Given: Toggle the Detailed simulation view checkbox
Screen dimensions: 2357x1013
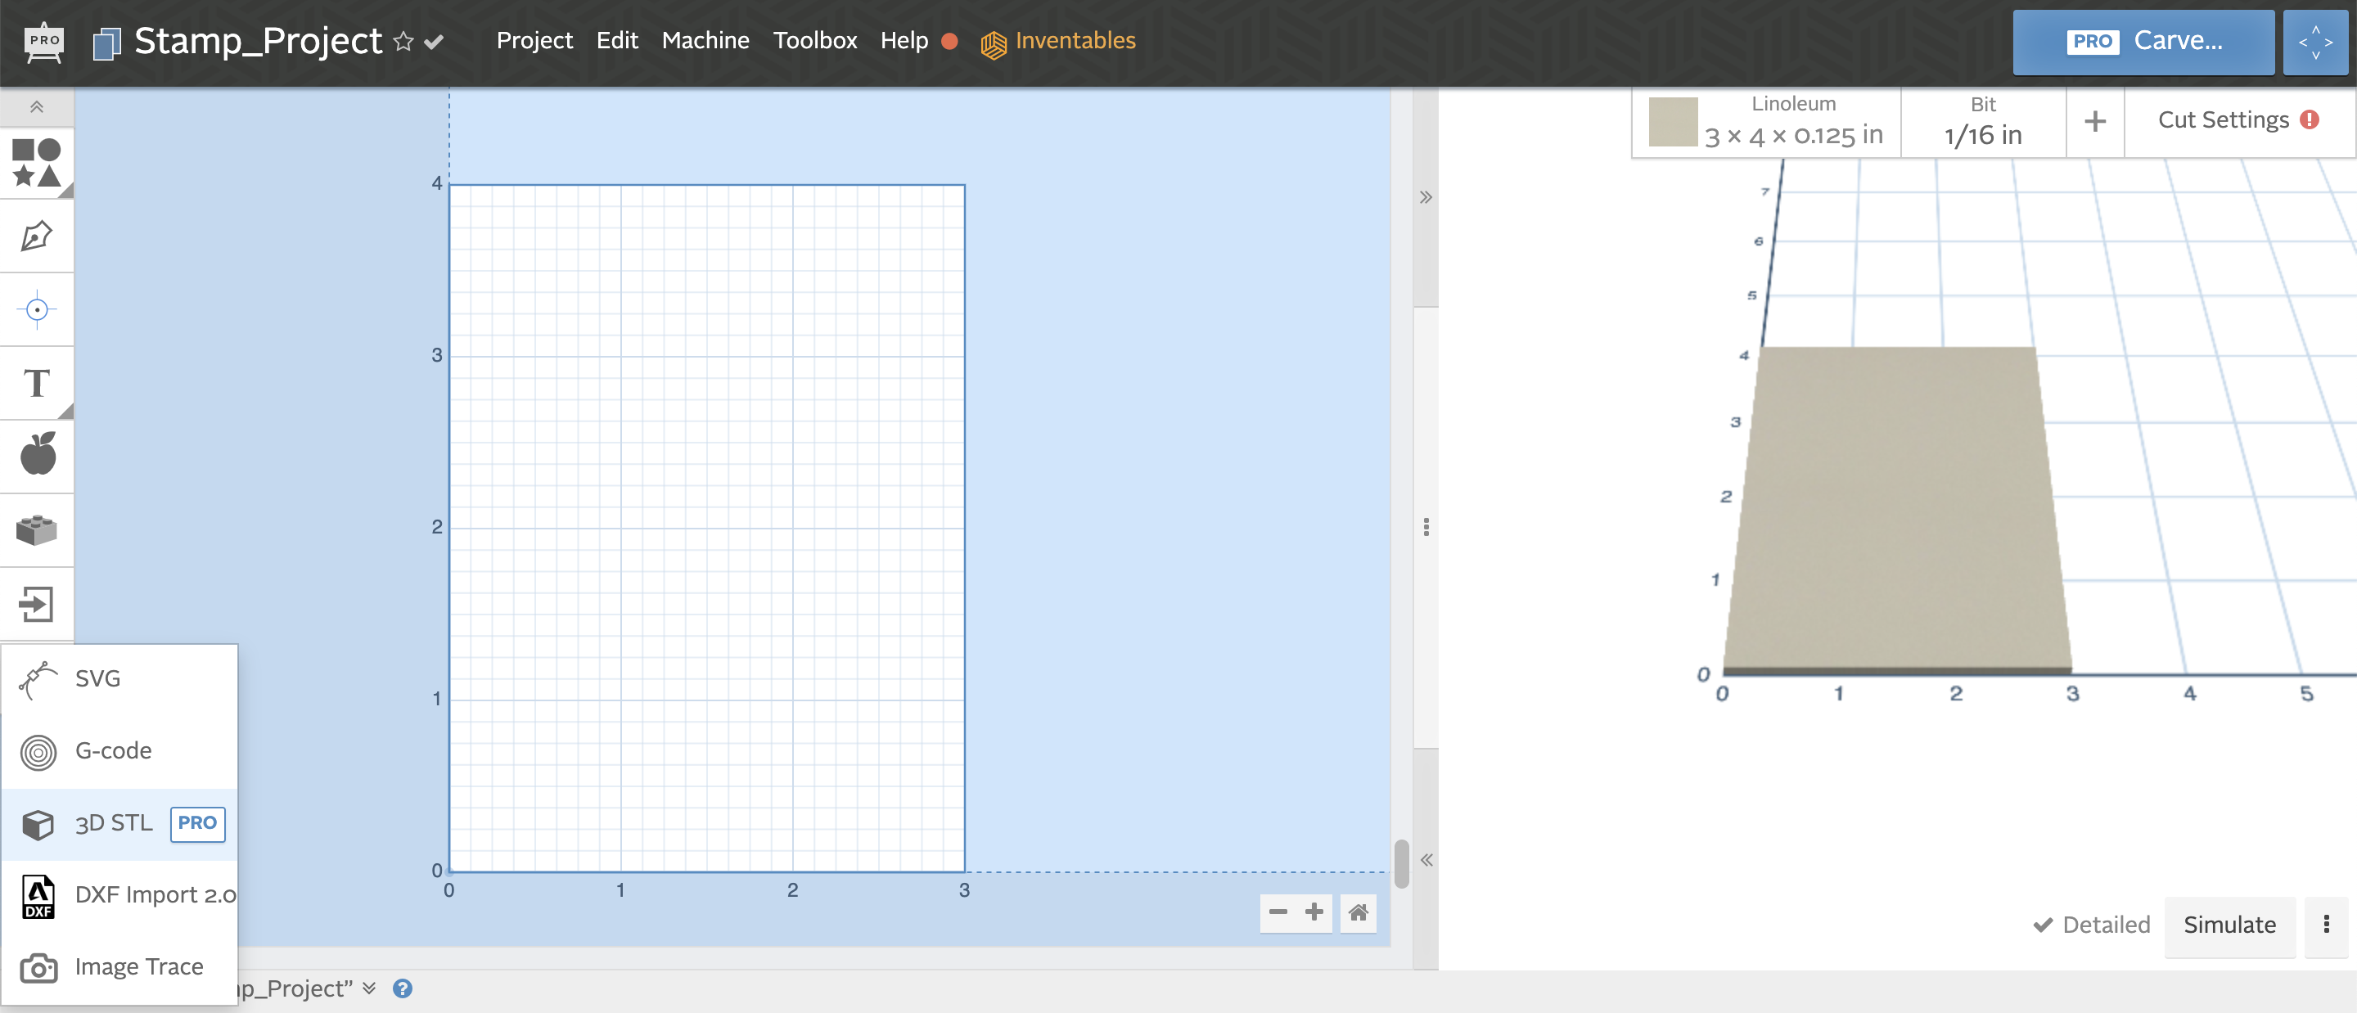Looking at the screenshot, I should click(x=2044, y=925).
